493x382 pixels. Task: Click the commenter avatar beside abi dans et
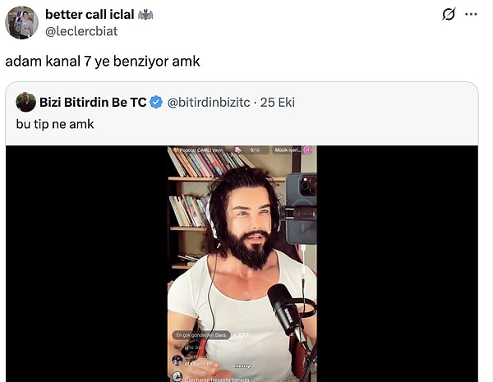[x=177, y=361]
